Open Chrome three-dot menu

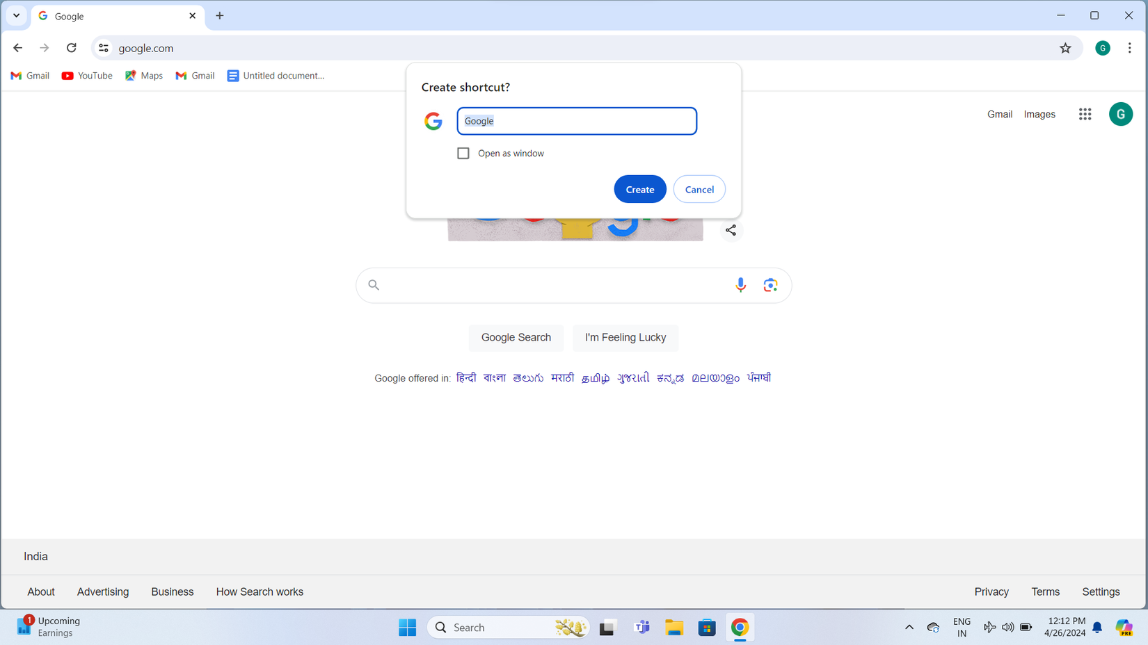click(x=1129, y=48)
